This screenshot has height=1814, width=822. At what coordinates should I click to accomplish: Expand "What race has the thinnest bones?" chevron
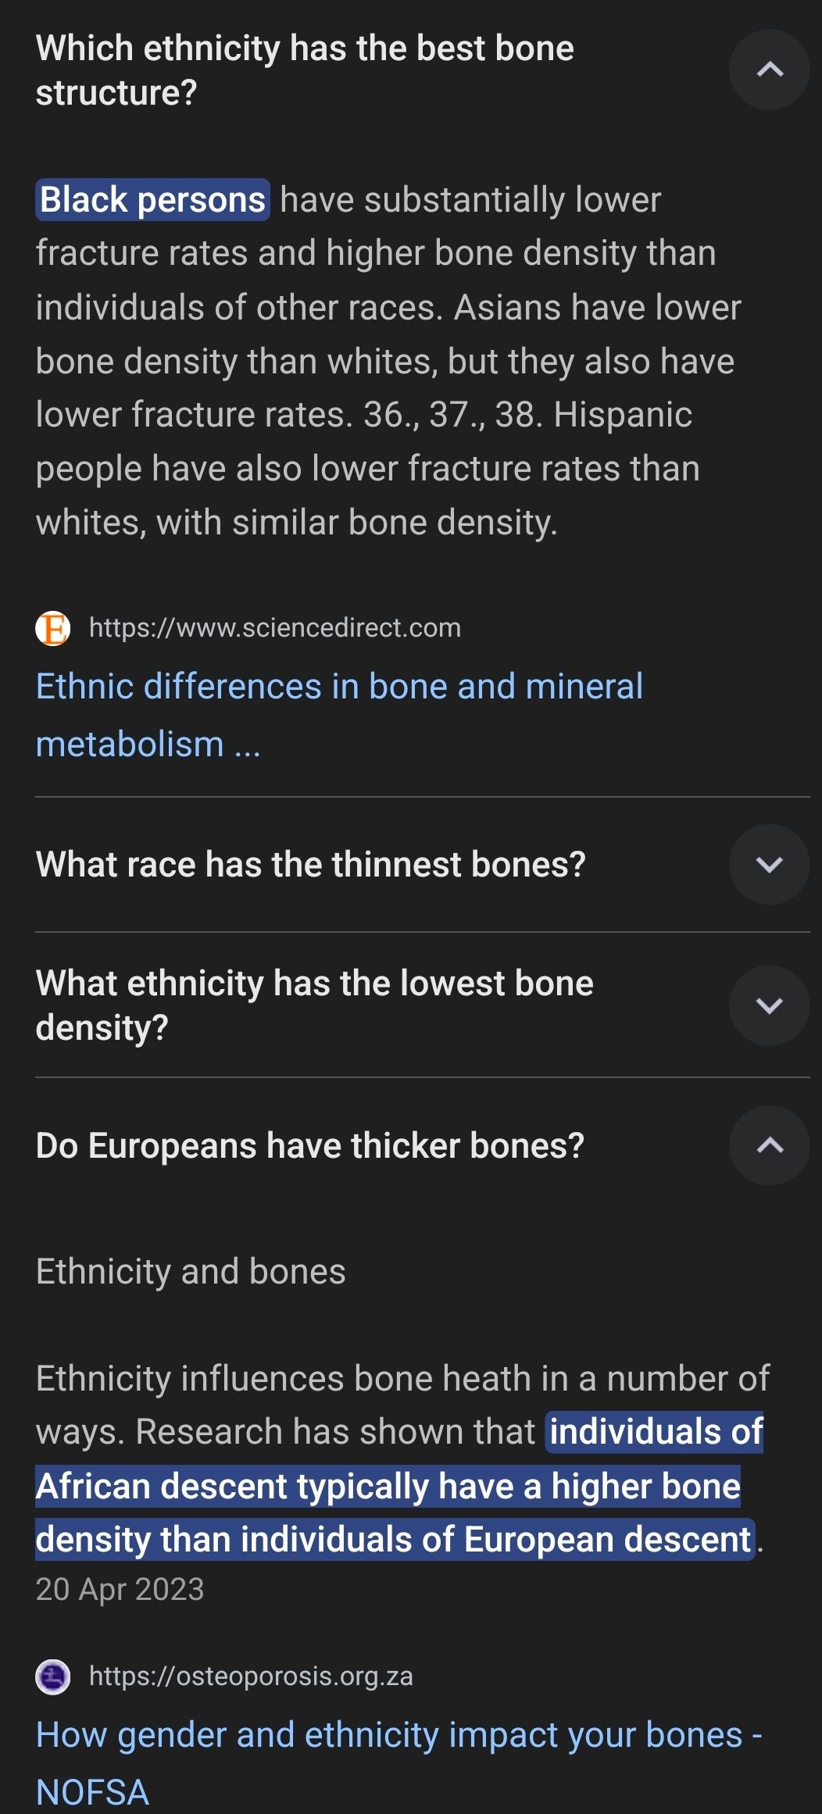769,864
